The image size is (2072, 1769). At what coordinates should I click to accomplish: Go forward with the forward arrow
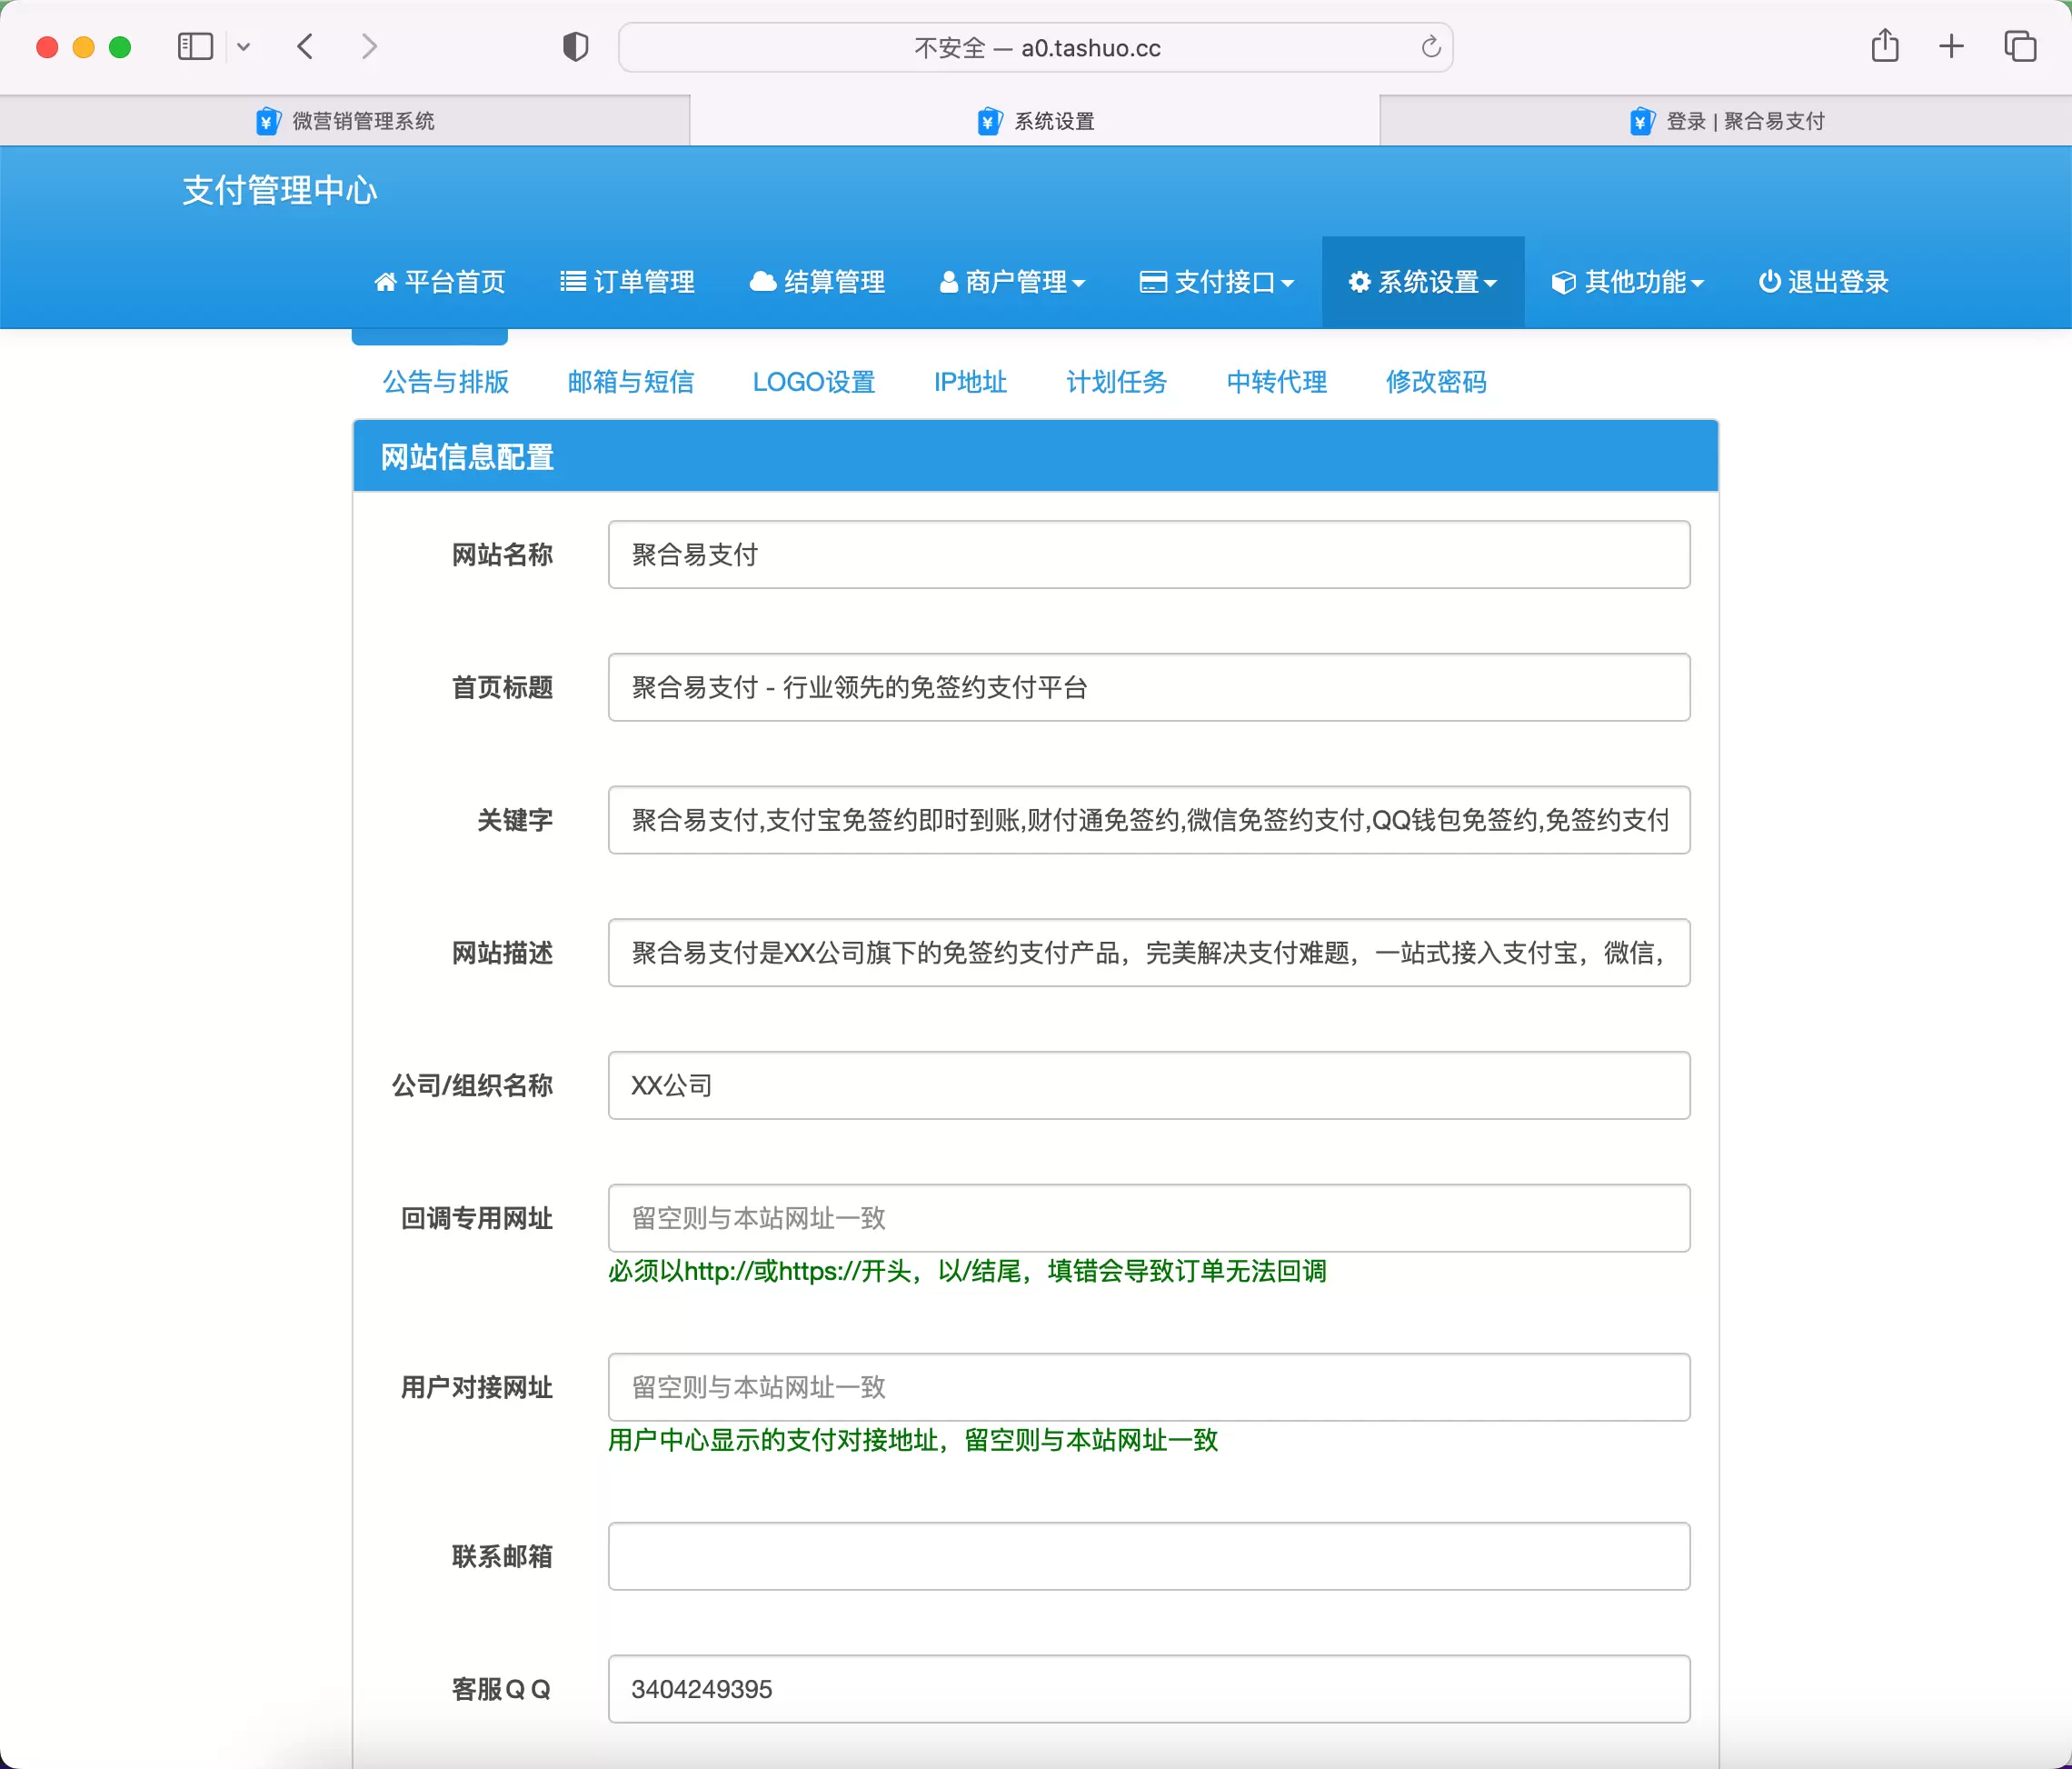(x=369, y=47)
